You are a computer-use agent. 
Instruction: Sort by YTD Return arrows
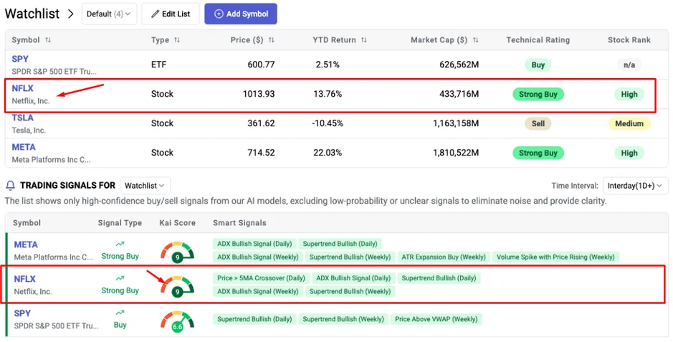[x=363, y=40]
